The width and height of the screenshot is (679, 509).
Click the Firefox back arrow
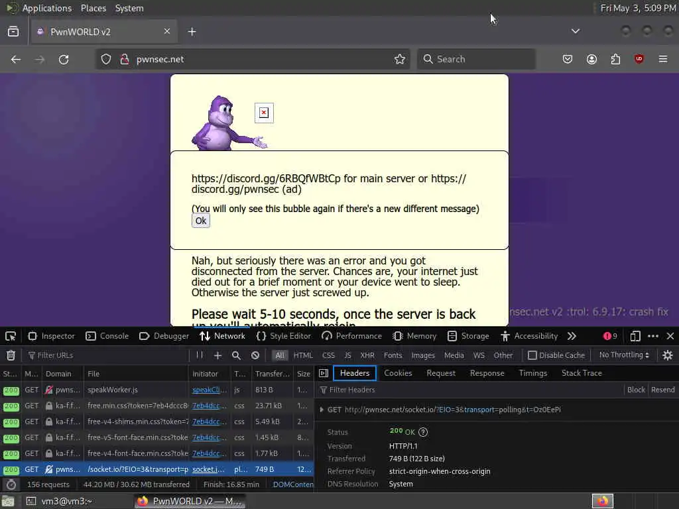pos(16,59)
